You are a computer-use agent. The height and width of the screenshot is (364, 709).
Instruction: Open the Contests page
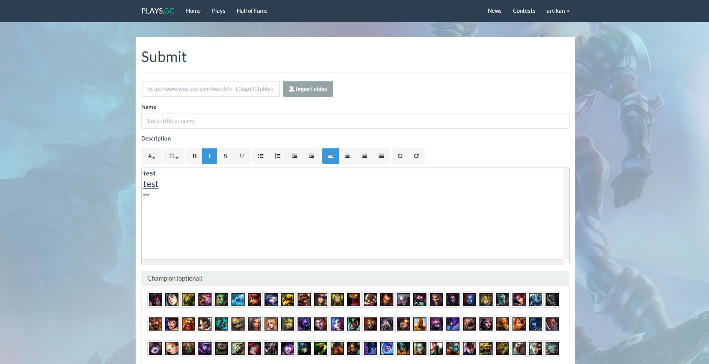coord(524,11)
